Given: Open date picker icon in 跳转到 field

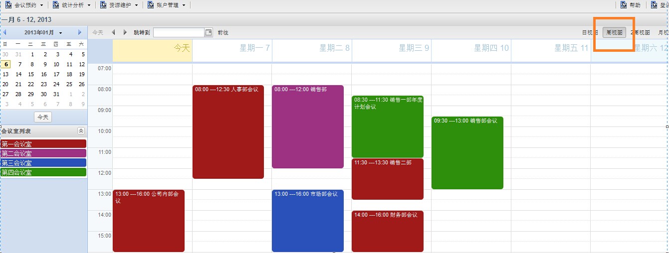Looking at the screenshot, I should click(209, 32).
